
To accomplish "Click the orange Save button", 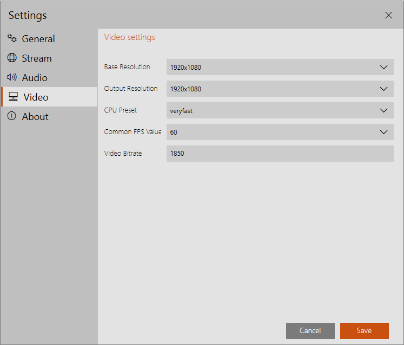I will [364, 330].
